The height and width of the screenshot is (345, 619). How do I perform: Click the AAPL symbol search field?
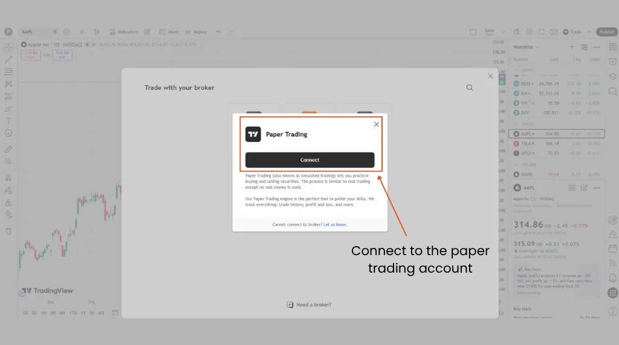coord(34,32)
